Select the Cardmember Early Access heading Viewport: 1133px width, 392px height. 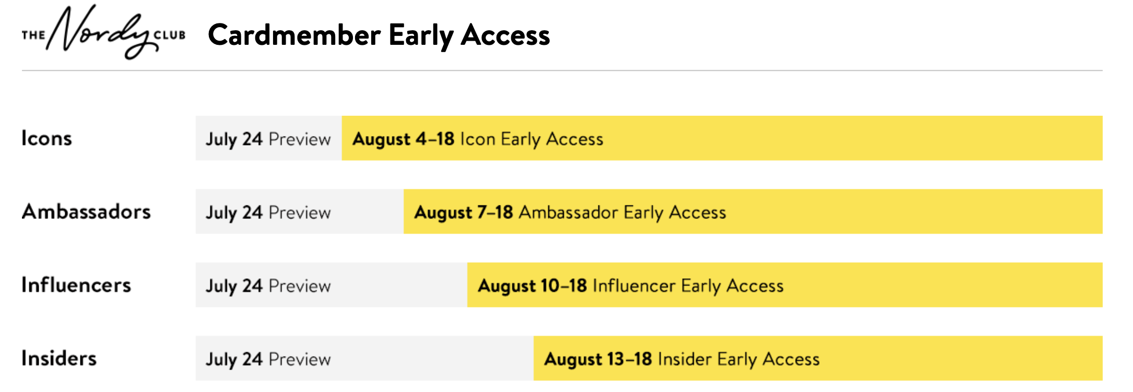coord(379,35)
